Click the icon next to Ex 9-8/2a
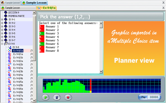This screenshot has width=166, height=103. pyautogui.click(x=9, y=61)
